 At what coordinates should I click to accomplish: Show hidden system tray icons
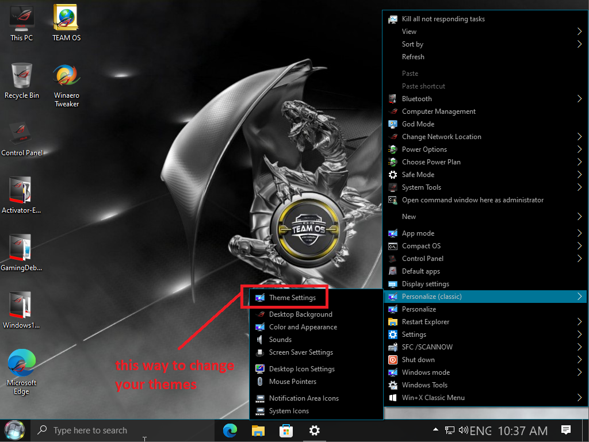(x=435, y=429)
